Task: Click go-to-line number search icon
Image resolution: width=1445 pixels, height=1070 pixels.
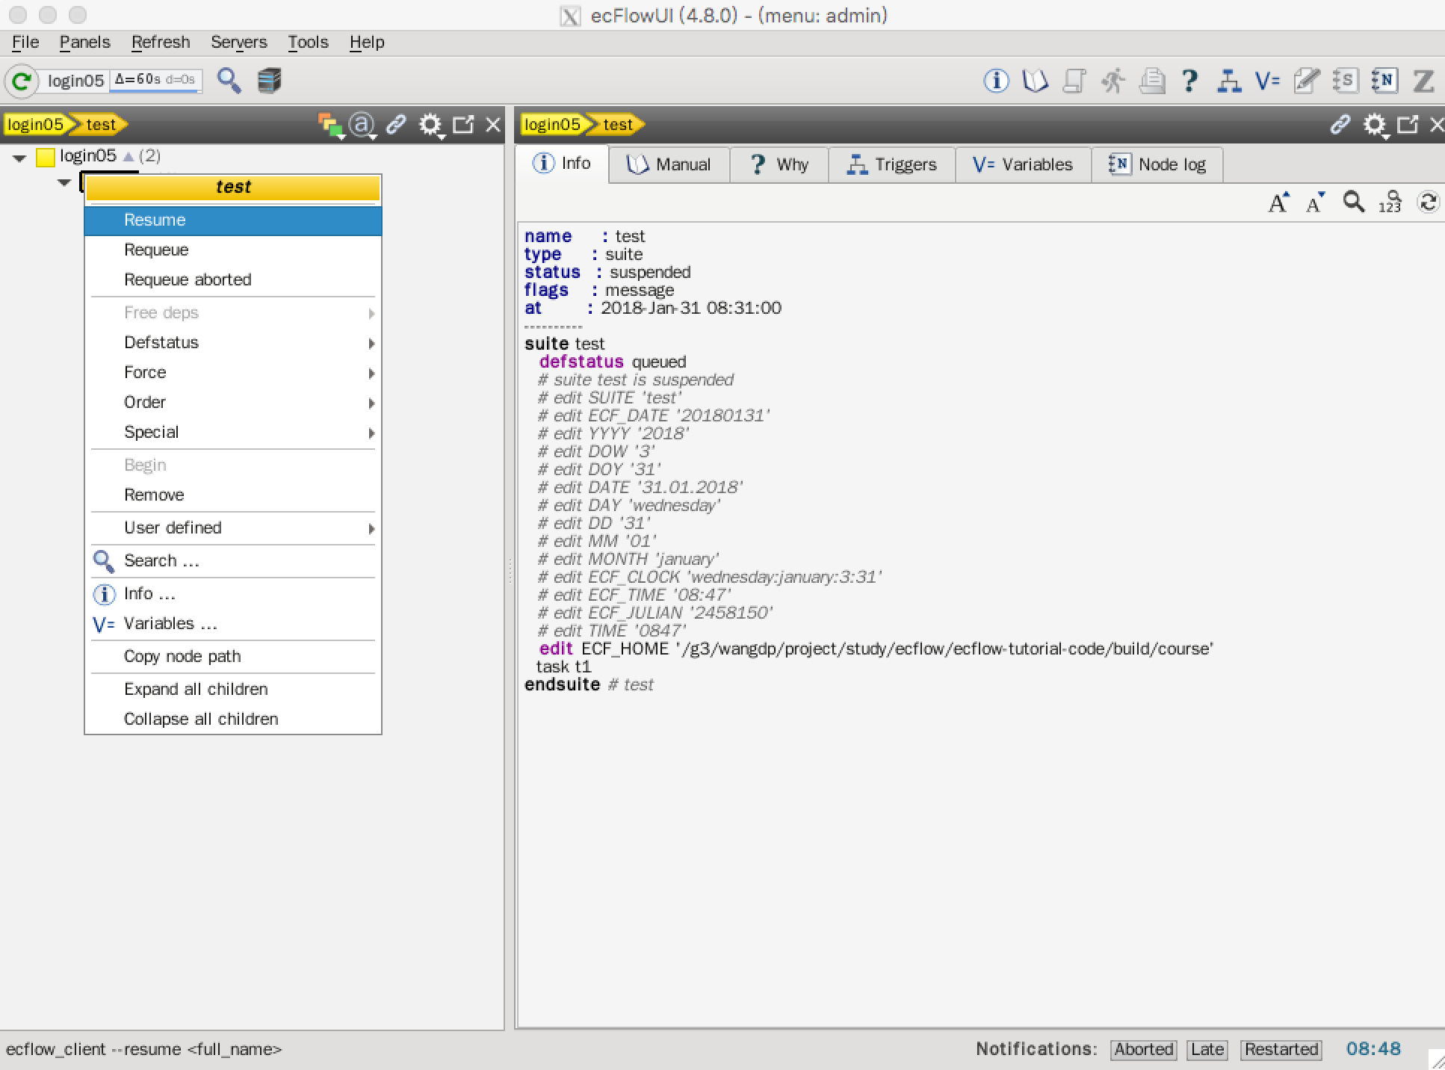Action: pos(1390,202)
